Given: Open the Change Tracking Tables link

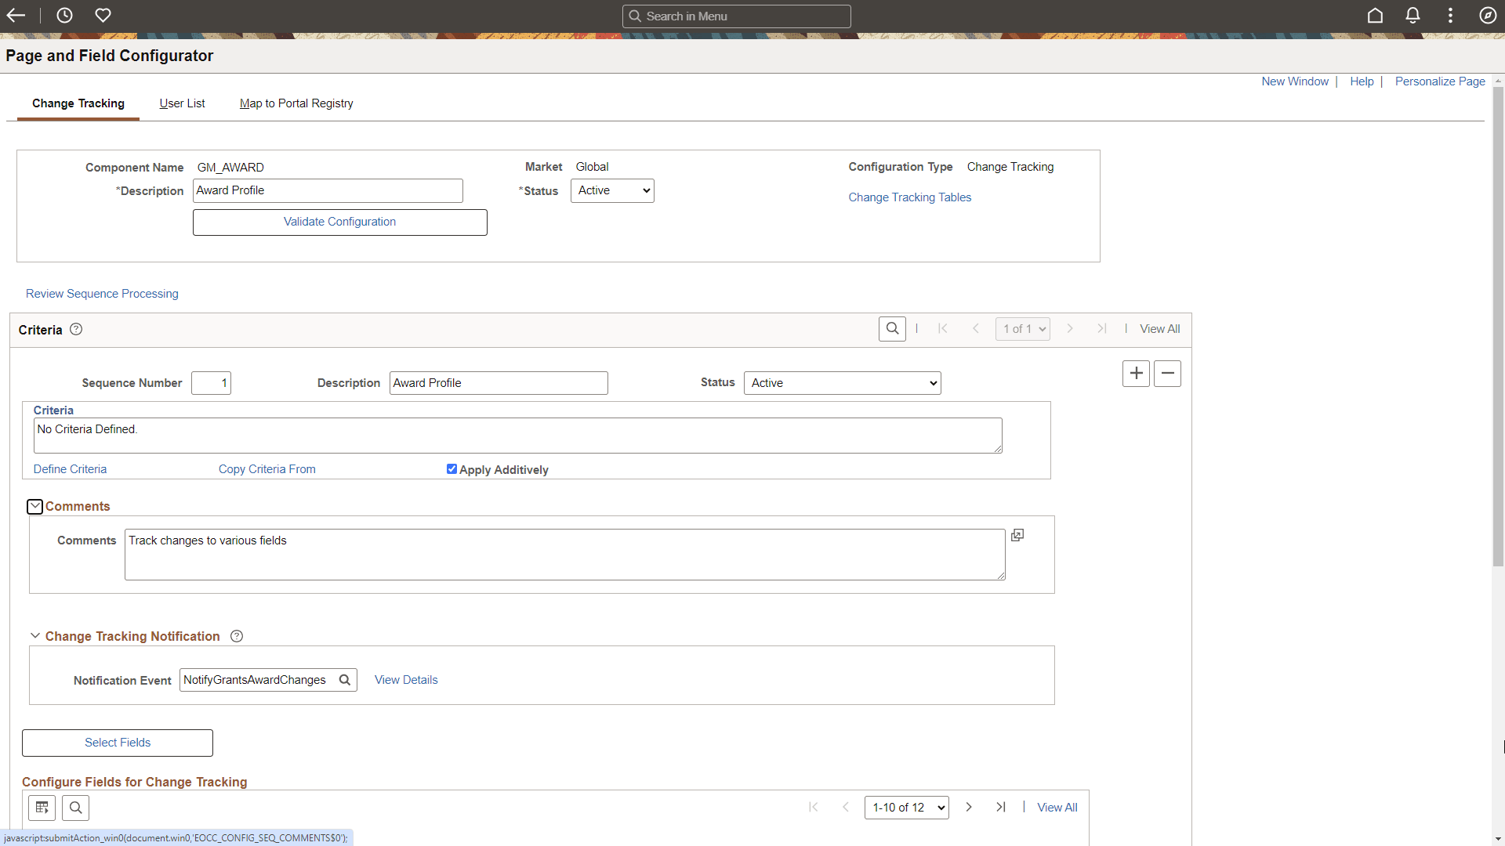Looking at the screenshot, I should coord(910,197).
